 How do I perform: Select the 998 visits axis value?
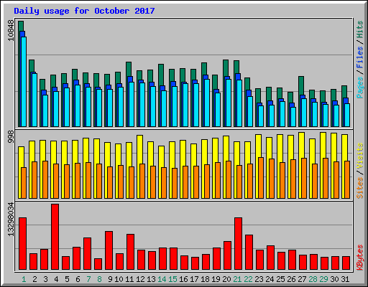tap(11, 137)
